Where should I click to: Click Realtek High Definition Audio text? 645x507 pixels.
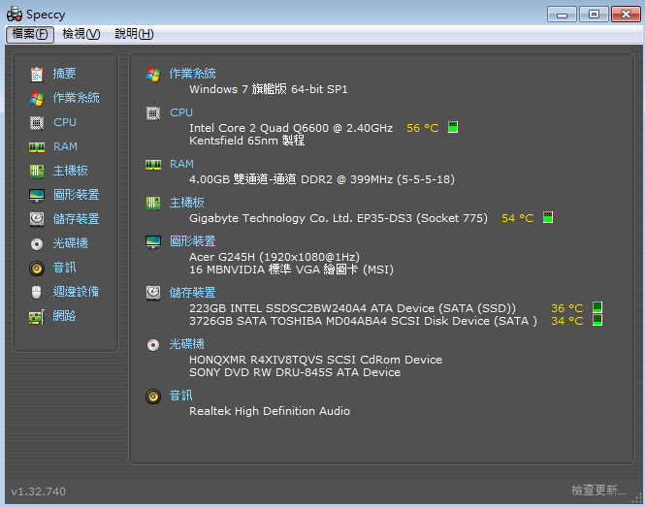270,411
